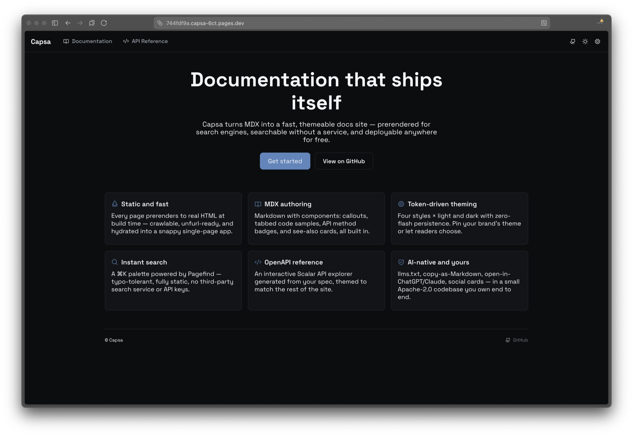Go back with the browser back arrow
This screenshot has width=633, height=436.
point(68,23)
